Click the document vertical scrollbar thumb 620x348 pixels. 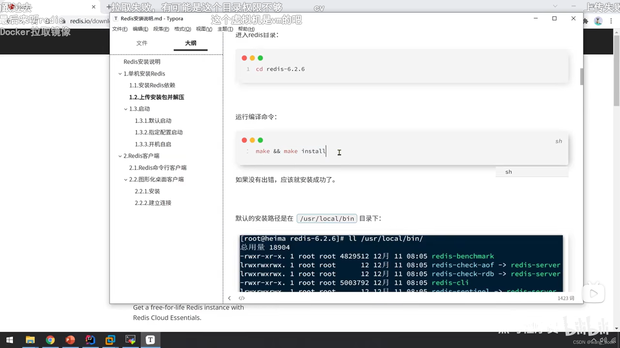582,77
